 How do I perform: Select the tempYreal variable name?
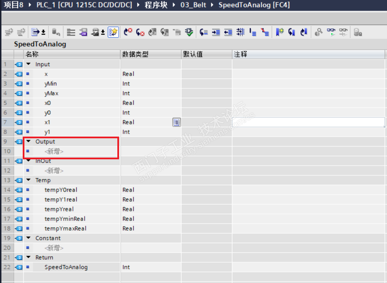(x=59, y=209)
